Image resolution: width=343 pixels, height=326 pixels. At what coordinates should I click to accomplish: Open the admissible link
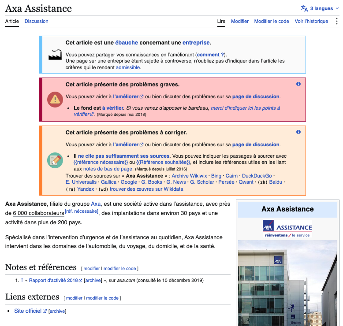pyautogui.click(x=128, y=67)
